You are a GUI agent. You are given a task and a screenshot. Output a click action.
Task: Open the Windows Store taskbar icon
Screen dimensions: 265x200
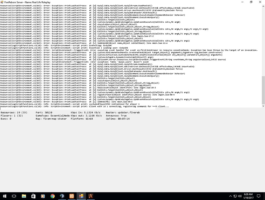point(33,196)
